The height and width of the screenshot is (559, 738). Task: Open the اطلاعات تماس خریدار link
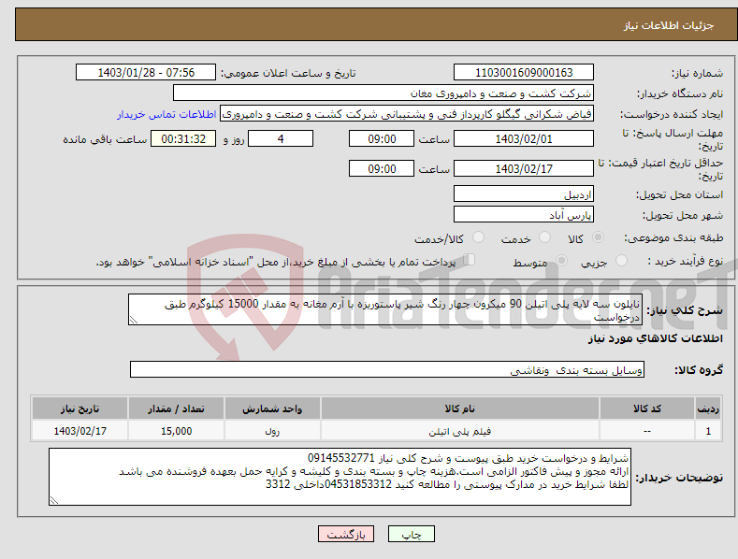click(166, 114)
